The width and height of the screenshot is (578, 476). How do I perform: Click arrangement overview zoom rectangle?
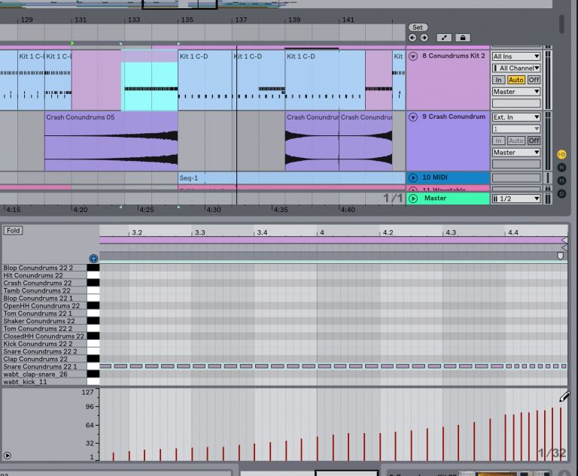[180, 4]
